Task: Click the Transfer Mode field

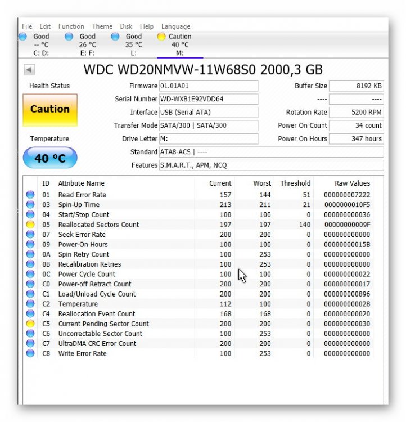Action: 209,125
